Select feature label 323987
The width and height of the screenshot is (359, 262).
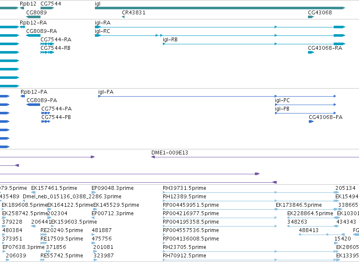click(104, 256)
